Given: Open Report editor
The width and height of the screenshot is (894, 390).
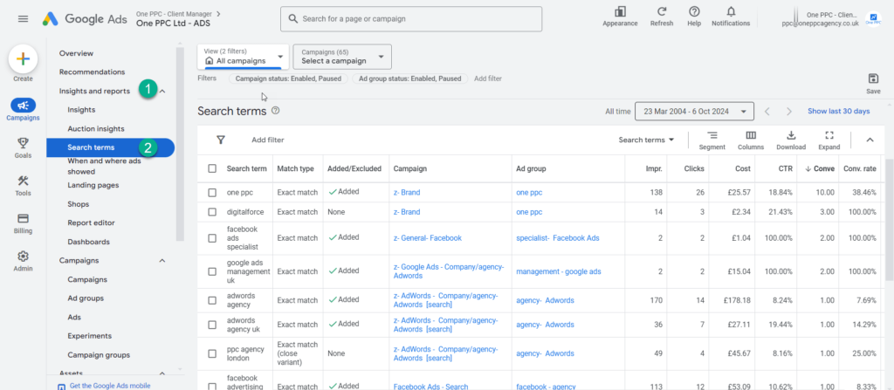Looking at the screenshot, I should (x=91, y=223).
